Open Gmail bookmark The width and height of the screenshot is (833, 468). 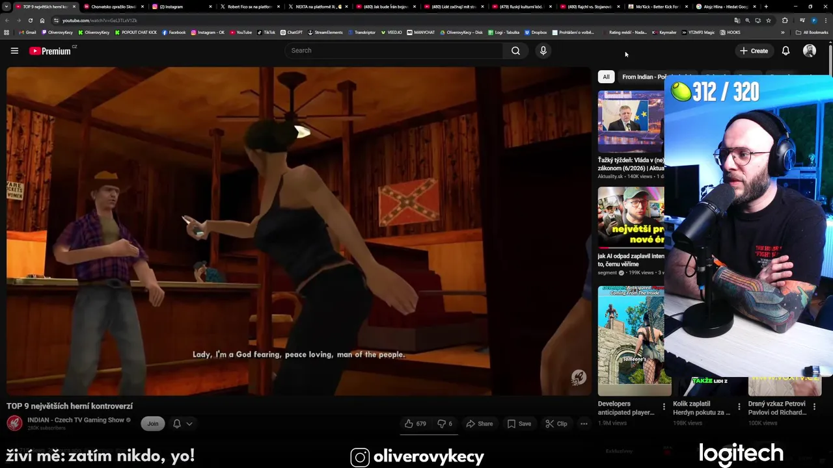click(x=27, y=32)
